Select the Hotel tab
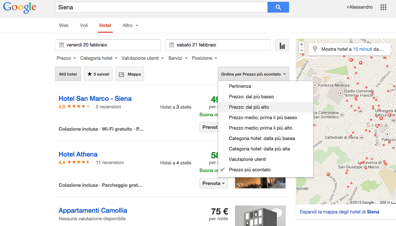The width and height of the screenshot is (396, 226). [105, 25]
